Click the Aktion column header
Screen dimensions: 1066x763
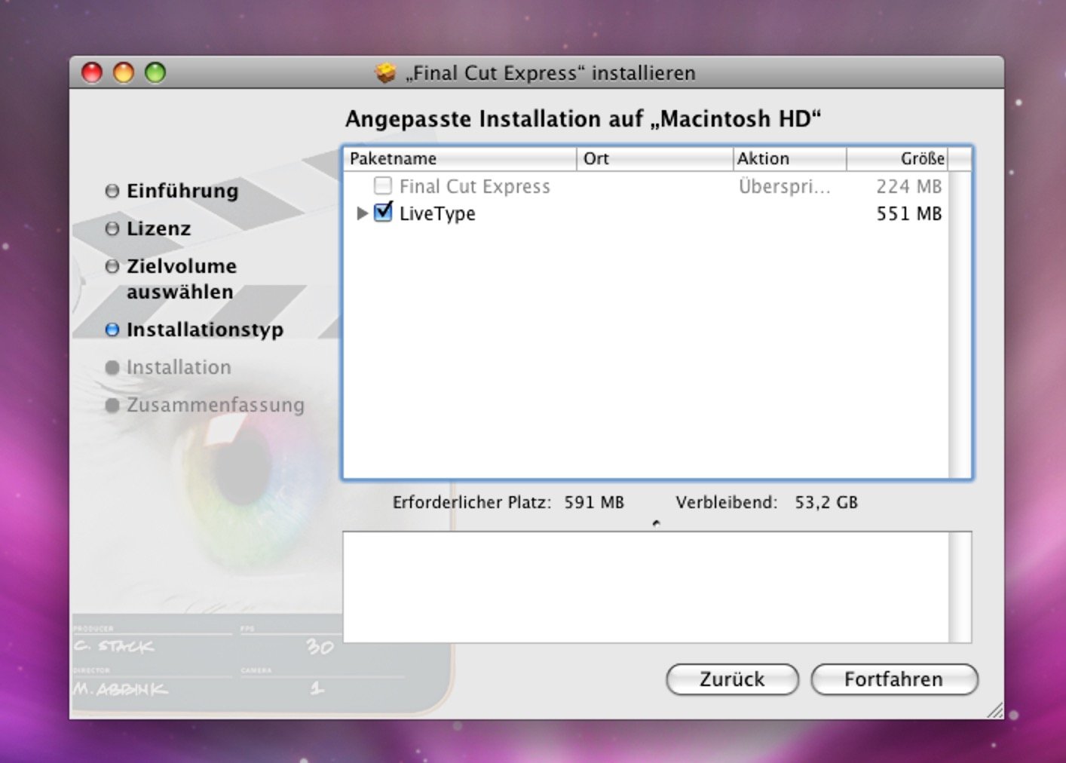tap(790, 158)
